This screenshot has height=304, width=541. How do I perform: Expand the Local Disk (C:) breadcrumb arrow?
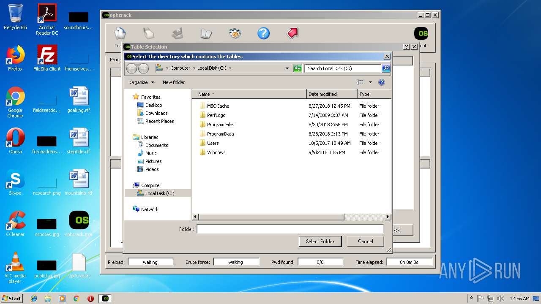click(230, 68)
